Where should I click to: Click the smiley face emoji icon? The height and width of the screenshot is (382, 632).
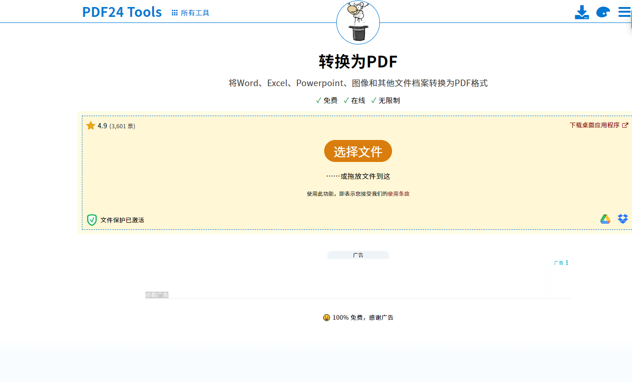pyautogui.click(x=327, y=317)
